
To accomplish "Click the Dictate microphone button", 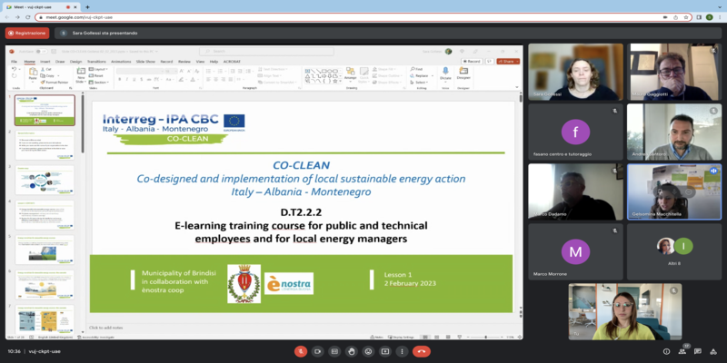I will [445, 74].
